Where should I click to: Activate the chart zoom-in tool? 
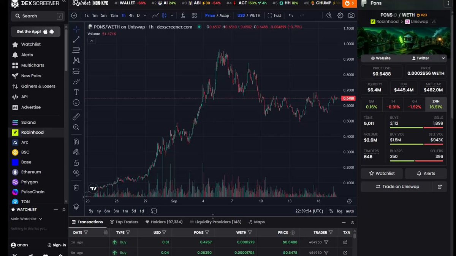tap(76, 127)
